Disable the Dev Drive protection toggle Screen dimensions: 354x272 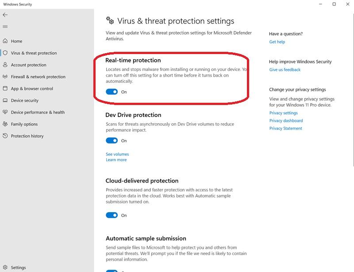click(112, 141)
